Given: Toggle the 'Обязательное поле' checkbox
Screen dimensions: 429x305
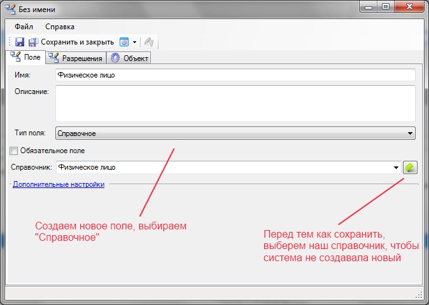Looking at the screenshot, I should (x=14, y=151).
